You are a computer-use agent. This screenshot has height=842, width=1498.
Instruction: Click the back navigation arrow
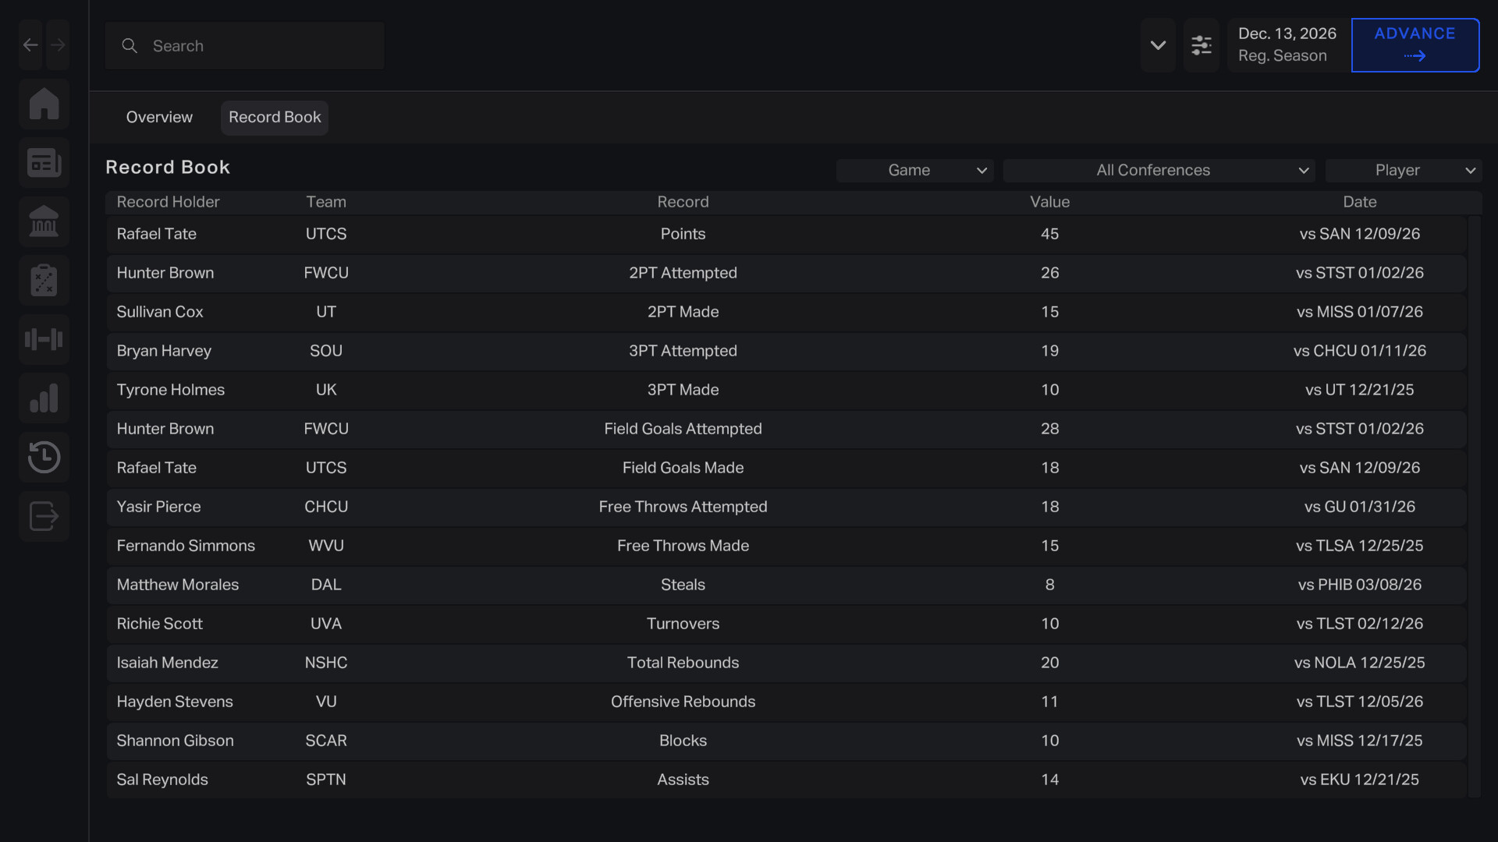(x=30, y=44)
